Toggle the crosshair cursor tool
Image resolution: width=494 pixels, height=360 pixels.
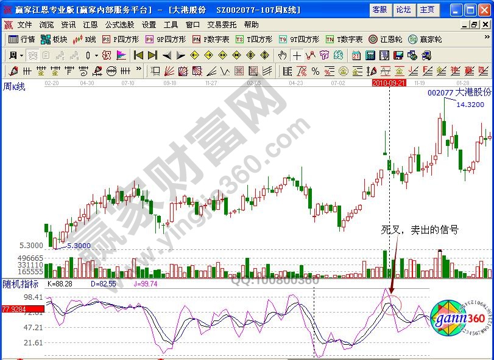coord(296,55)
